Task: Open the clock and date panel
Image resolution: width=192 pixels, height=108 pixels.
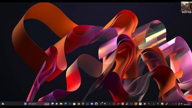Action: [x=187, y=104]
